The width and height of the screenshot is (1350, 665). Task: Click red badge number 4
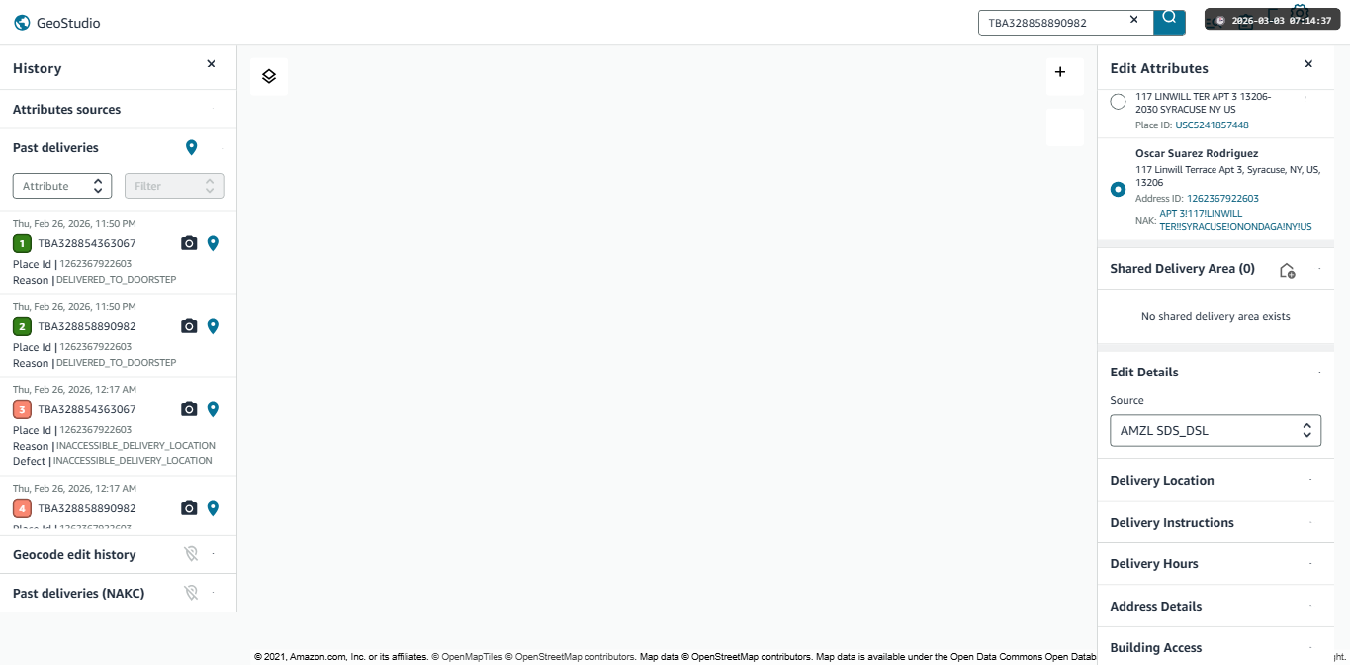(22, 508)
